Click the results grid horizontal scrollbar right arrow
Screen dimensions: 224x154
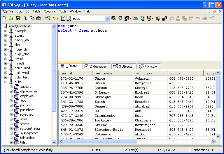coord(213,142)
